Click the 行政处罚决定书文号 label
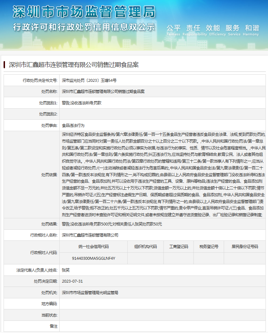Image resolution: width=268 pixels, height=333 pixels. coord(40,80)
